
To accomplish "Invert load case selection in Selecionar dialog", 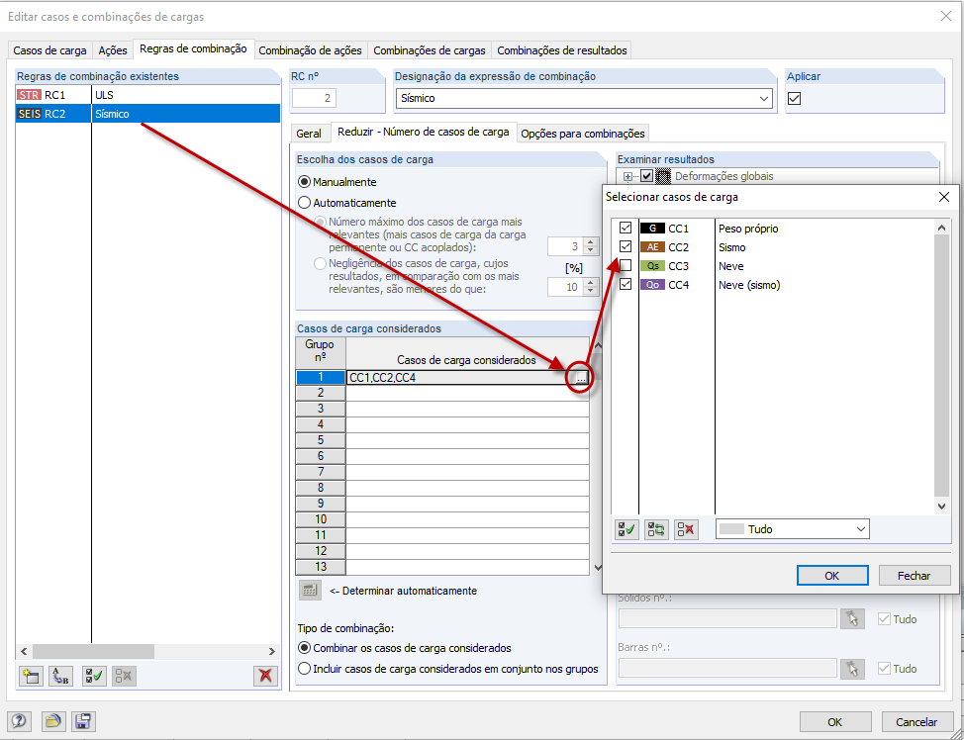I will [x=654, y=529].
